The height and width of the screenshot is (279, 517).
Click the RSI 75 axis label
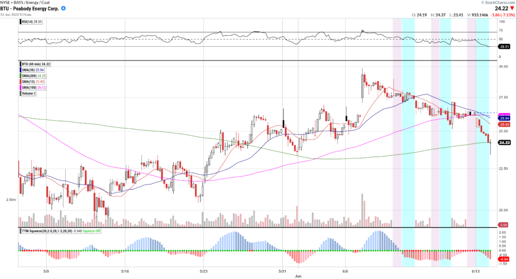click(501, 30)
